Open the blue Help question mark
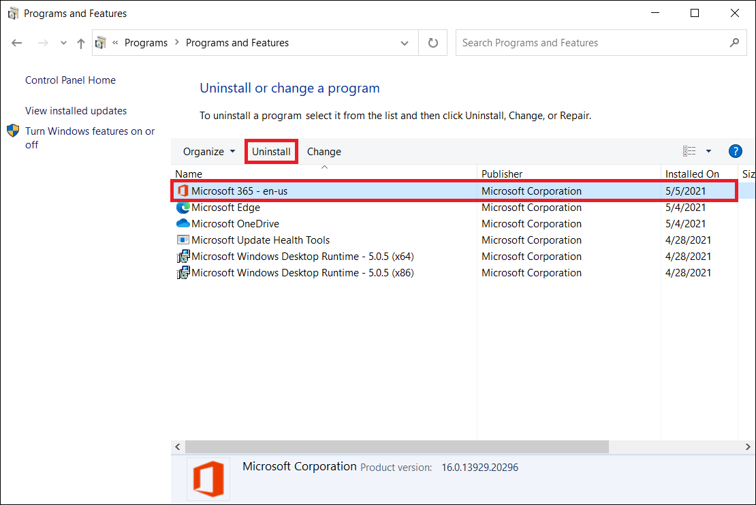The image size is (756, 505). tap(736, 151)
